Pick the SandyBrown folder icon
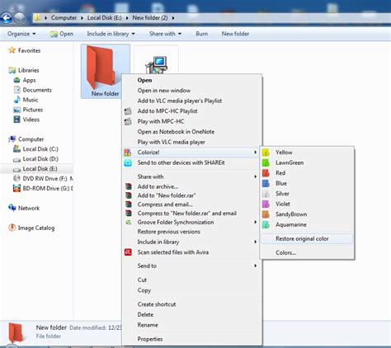Screen dimensions: 391x348 point(266,214)
